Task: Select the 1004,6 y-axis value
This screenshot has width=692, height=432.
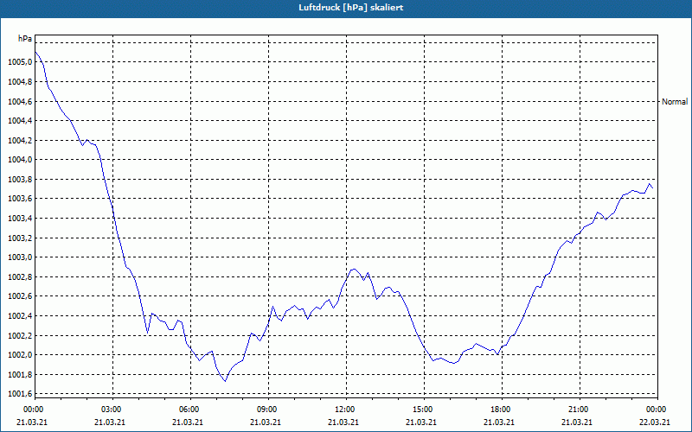Action: coord(20,101)
